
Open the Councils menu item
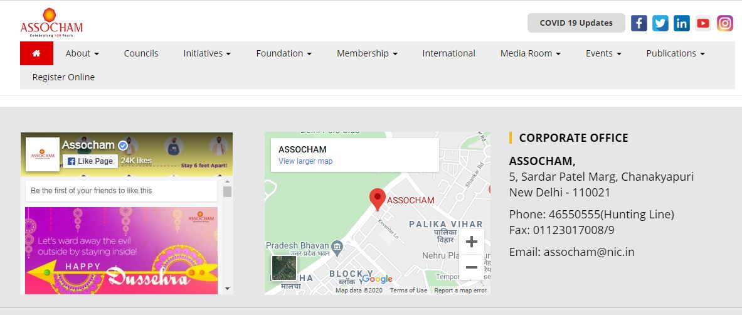[141, 53]
